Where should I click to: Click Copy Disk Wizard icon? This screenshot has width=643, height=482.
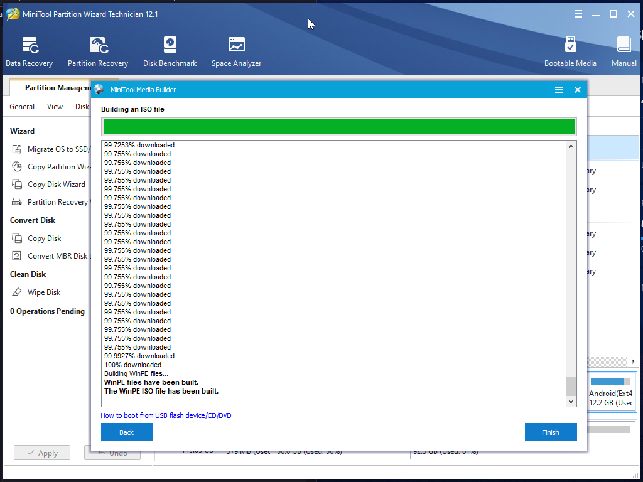17,185
